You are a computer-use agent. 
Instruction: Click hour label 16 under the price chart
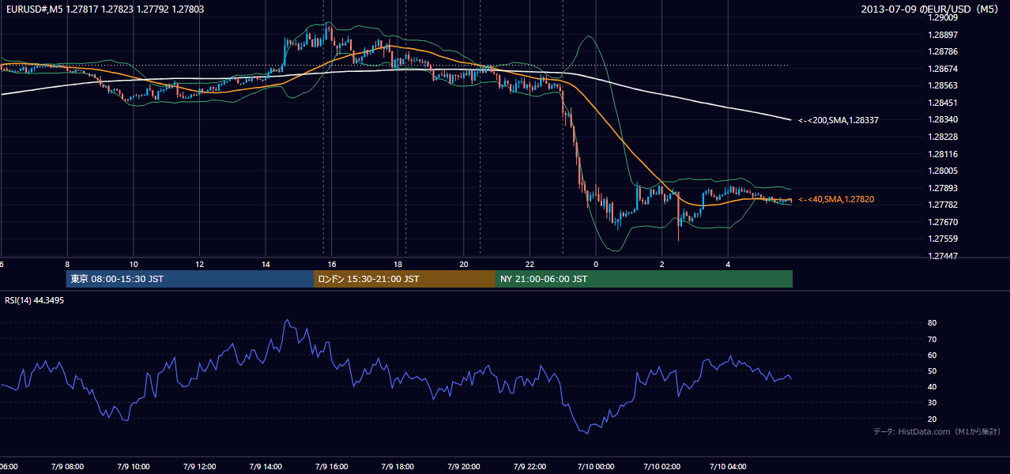click(332, 264)
